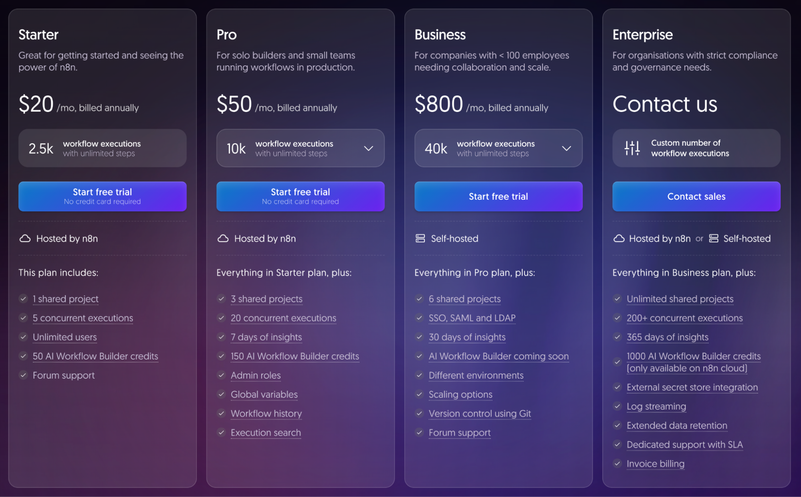Click the Workflow history link under Pro

[266, 414]
